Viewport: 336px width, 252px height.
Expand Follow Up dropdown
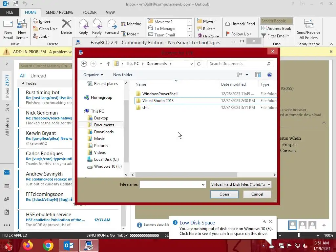tap(239, 34)
